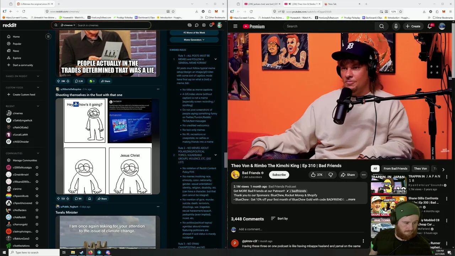Click YouTube search magnifier button
455x256 pixels.
pyautogui.click(x=381, y=26)
